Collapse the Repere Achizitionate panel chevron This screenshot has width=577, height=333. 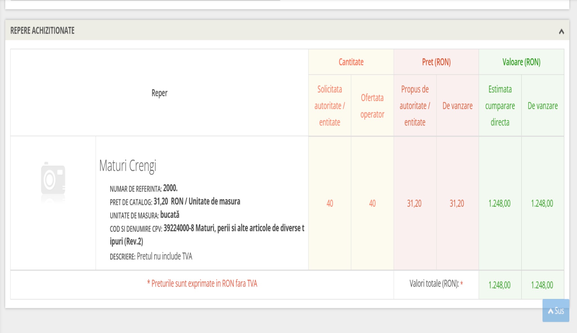tap(561, 31)
